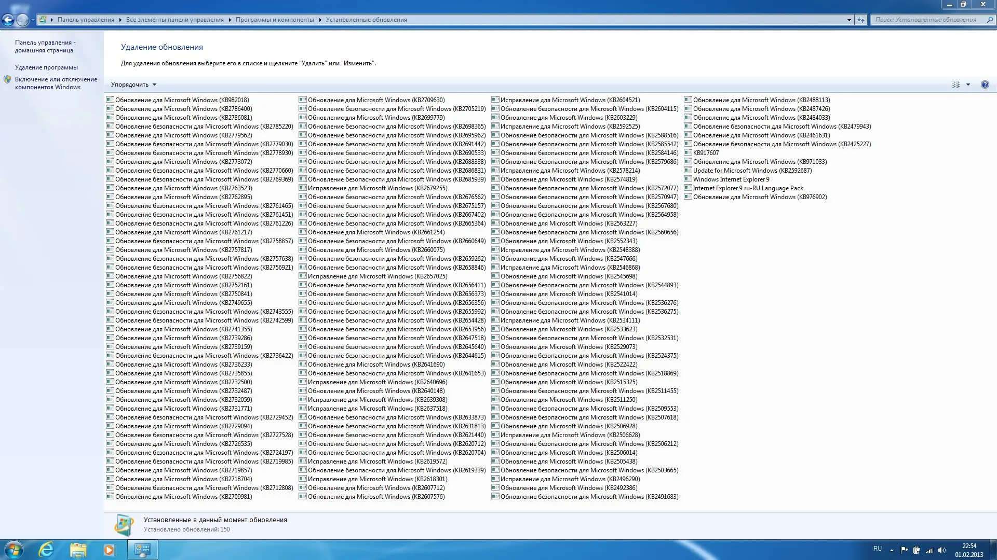The width and height of the screenshot is (997, 560).
Task: Expand the view options dropdown arrow
Action: pos(968,85)
